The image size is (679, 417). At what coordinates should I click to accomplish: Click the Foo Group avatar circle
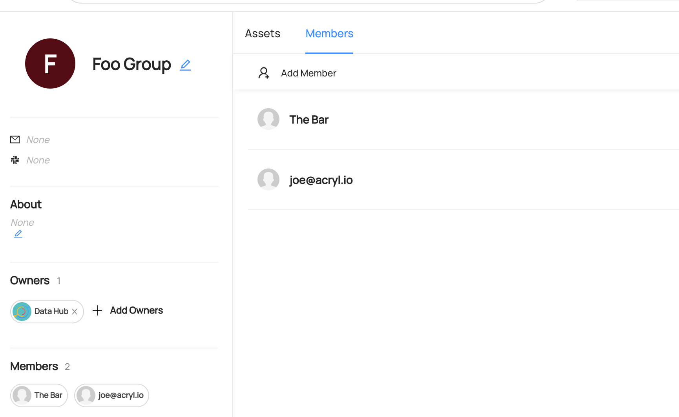[x=50, y=63]
